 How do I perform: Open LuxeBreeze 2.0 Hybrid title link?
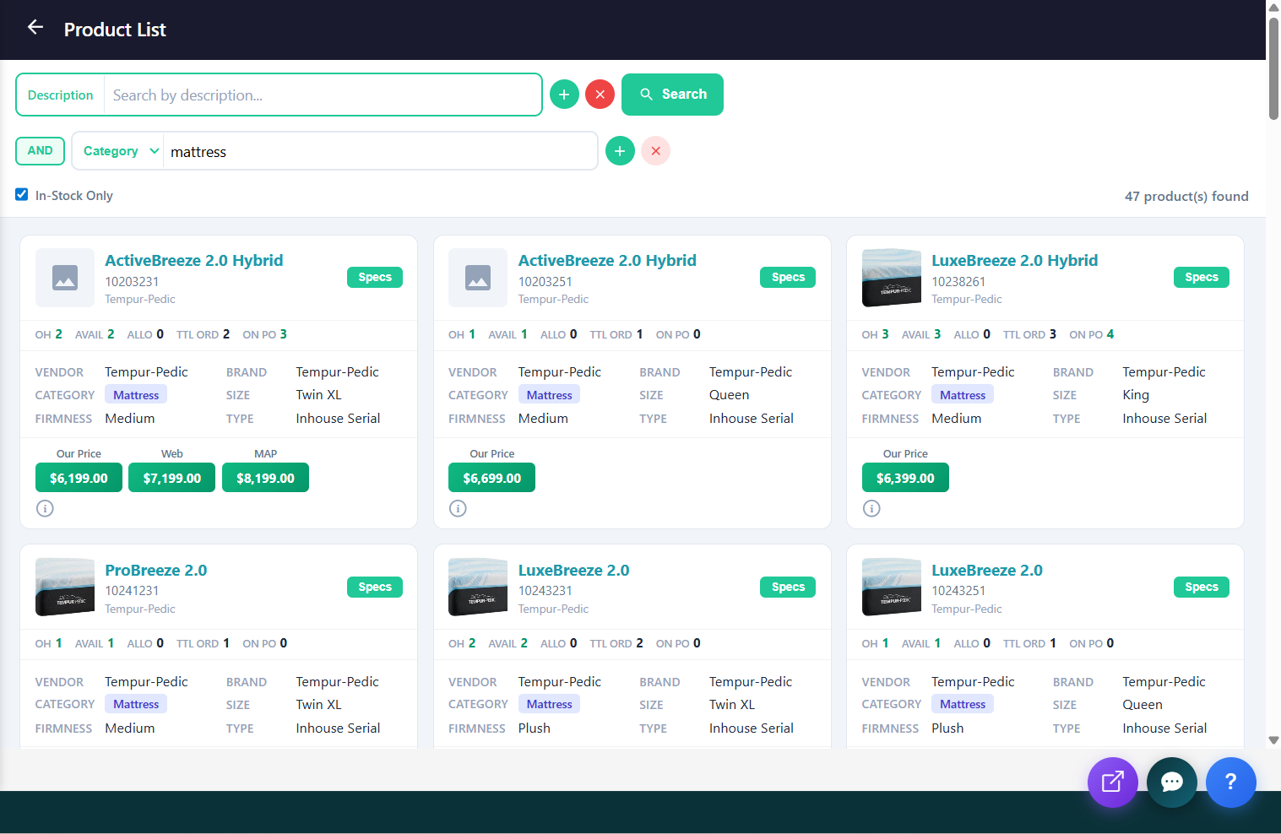click(1015, 261)
